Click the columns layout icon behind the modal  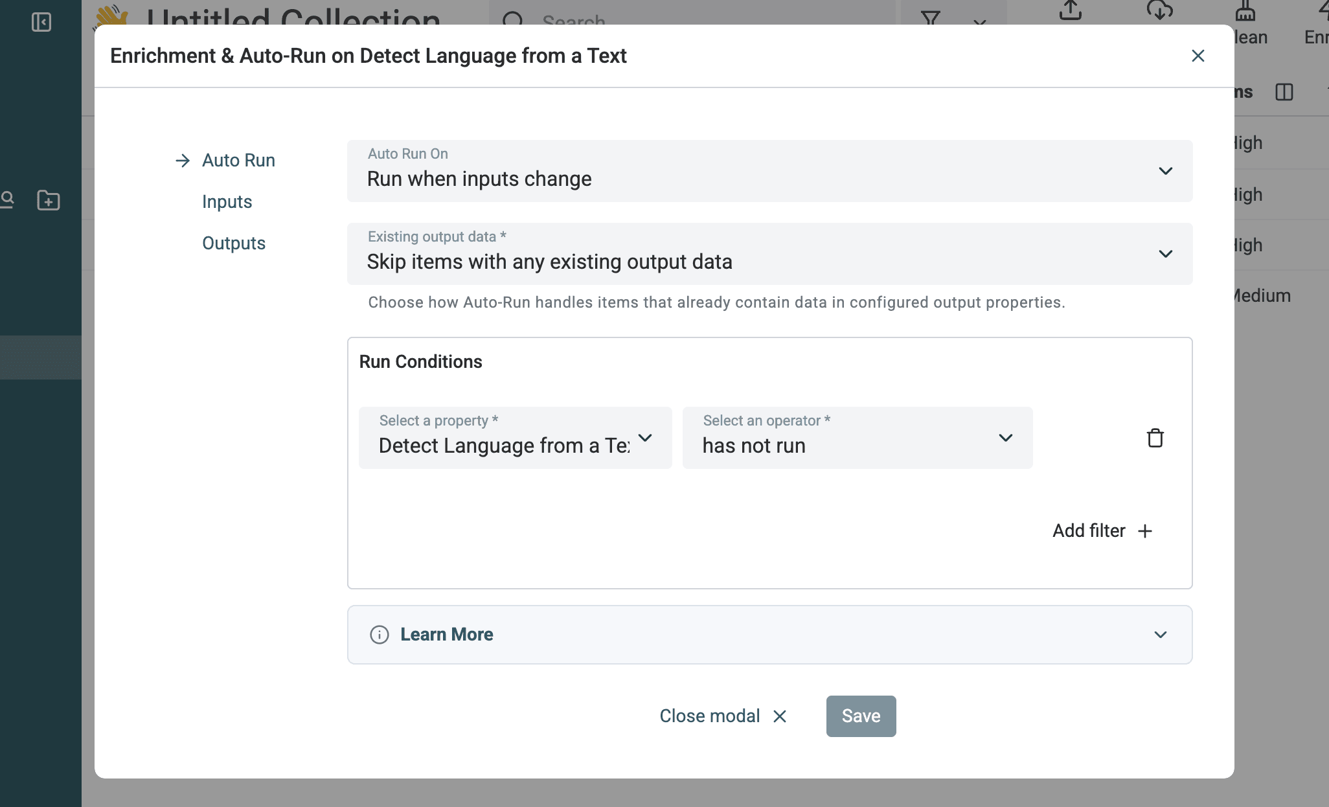[1284, 92]
